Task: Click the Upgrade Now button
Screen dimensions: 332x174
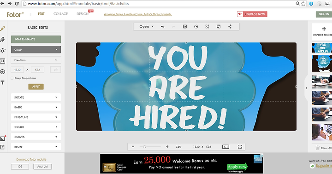Action: [x=252, y=14]
